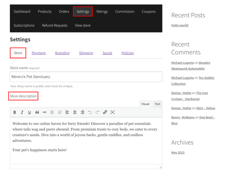Click the Store name input field
This screenshot has width=226, height=173.
click(x=86, y=77)
